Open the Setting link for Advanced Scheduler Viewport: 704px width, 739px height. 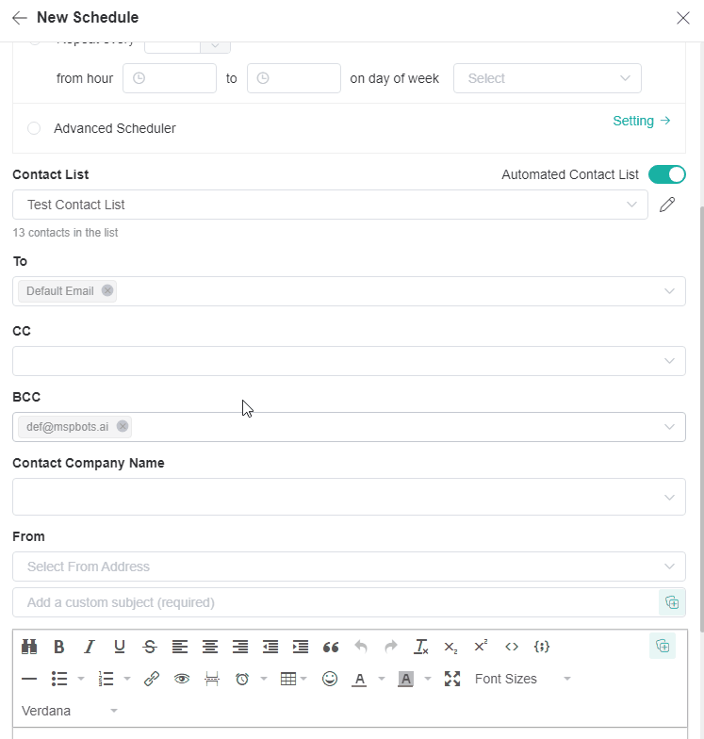point(641,121)
